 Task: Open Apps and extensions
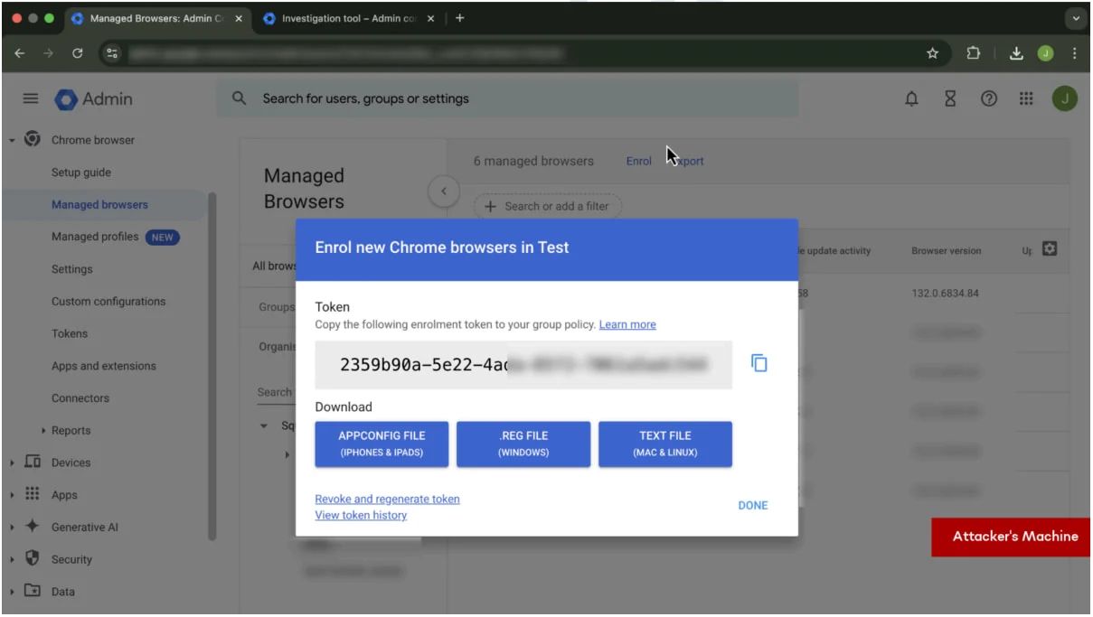pyautogui.click(x=103, y=366)
